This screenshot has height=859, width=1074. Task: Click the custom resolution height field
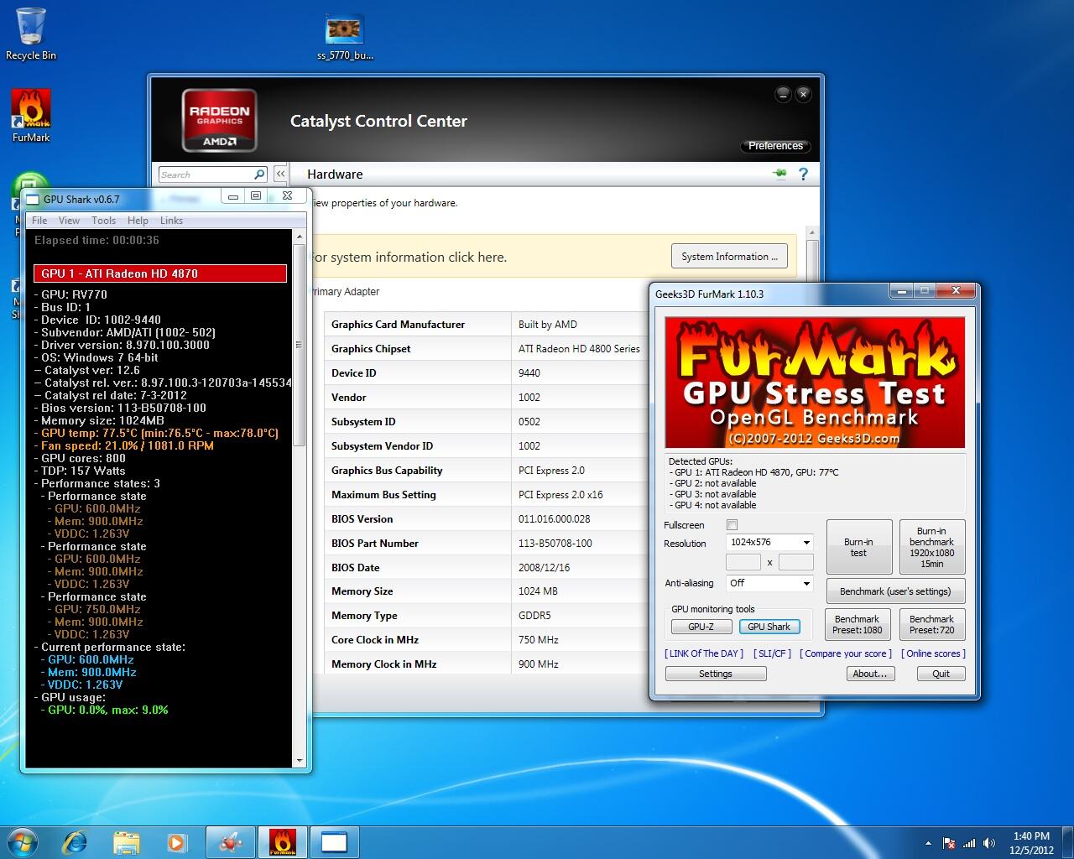pyautogui.click(x=796, y=562)
